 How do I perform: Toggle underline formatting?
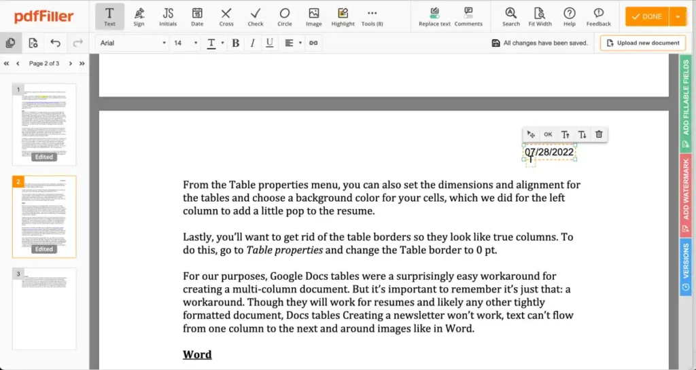(270, 43)
